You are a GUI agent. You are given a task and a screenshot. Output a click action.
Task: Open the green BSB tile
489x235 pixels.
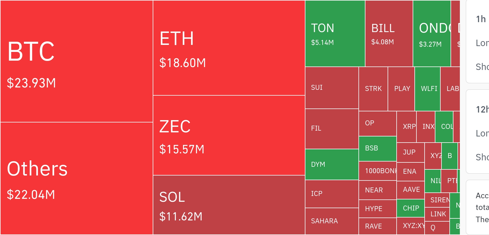378,149
